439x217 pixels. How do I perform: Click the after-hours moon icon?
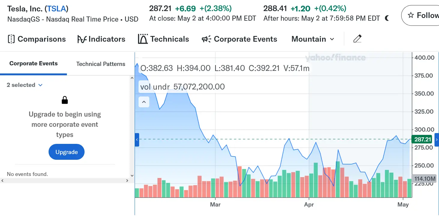387,19
